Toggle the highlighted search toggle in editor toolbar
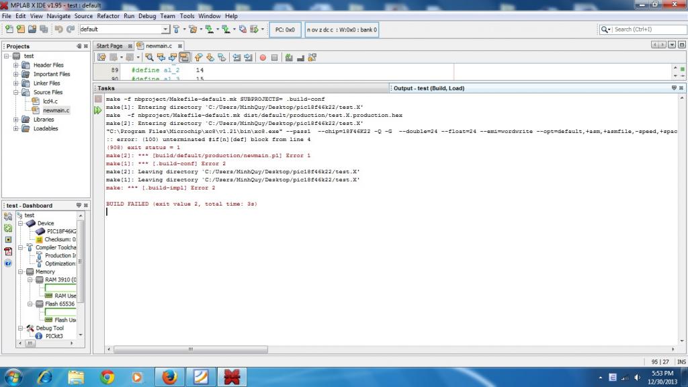The width and height of the screenshot is (688, 387). 184,58
